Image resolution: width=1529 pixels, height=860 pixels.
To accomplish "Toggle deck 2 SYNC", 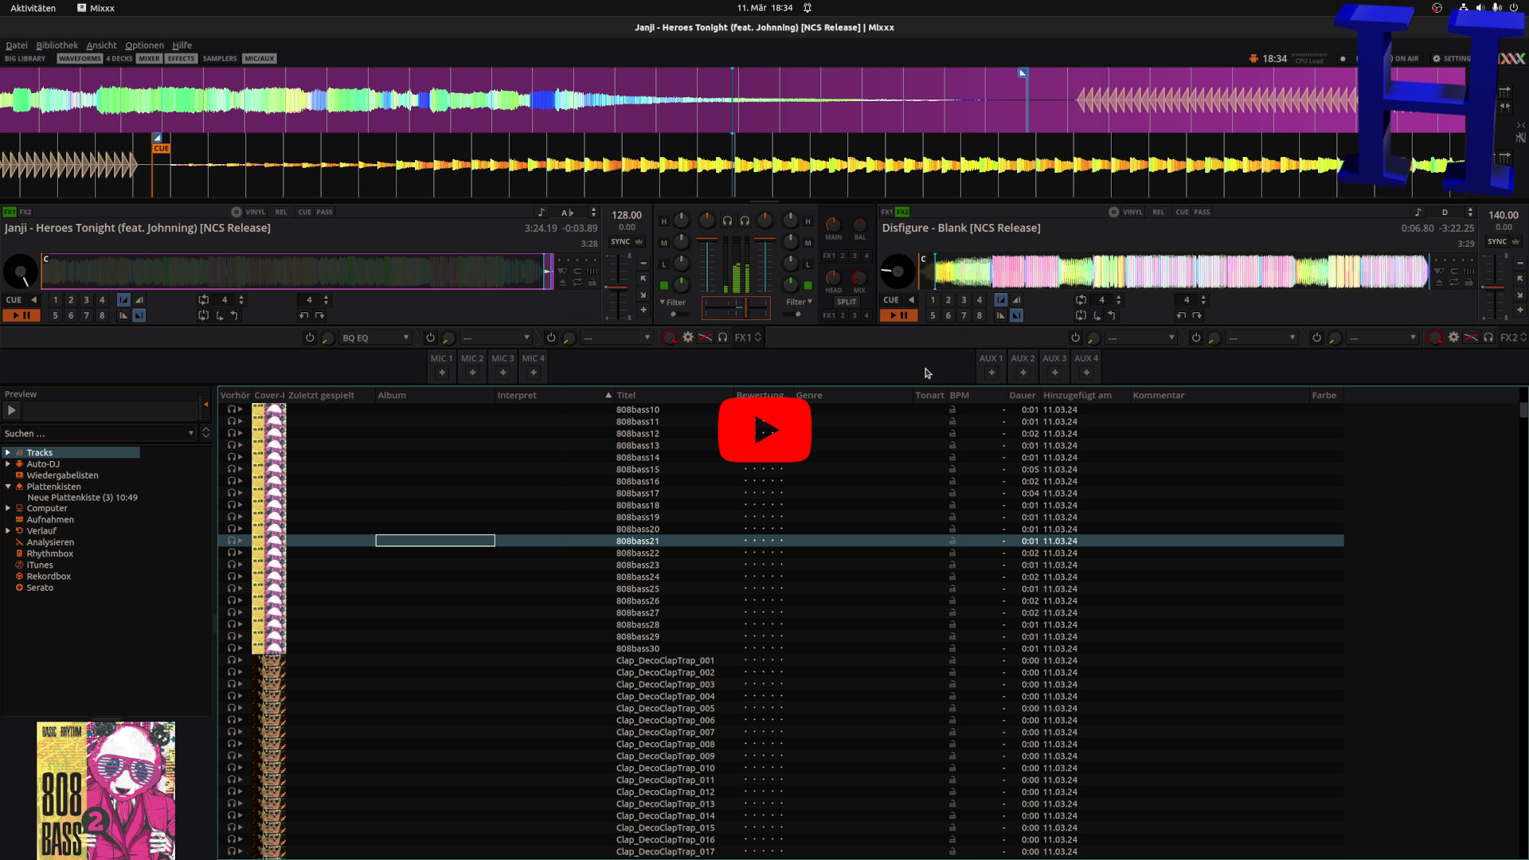I will pos(1497,241).
